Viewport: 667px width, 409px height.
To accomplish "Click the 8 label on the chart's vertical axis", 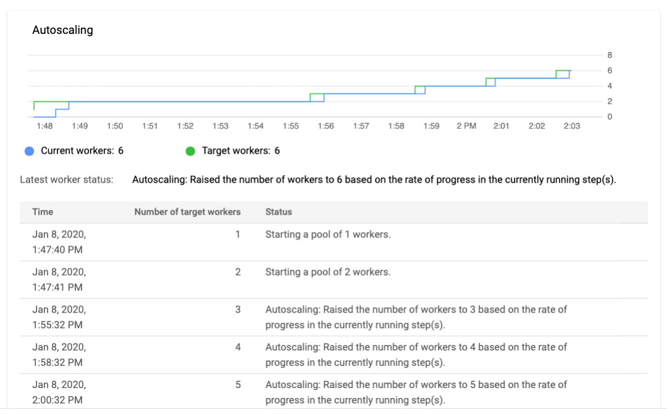I will point(610,56).
